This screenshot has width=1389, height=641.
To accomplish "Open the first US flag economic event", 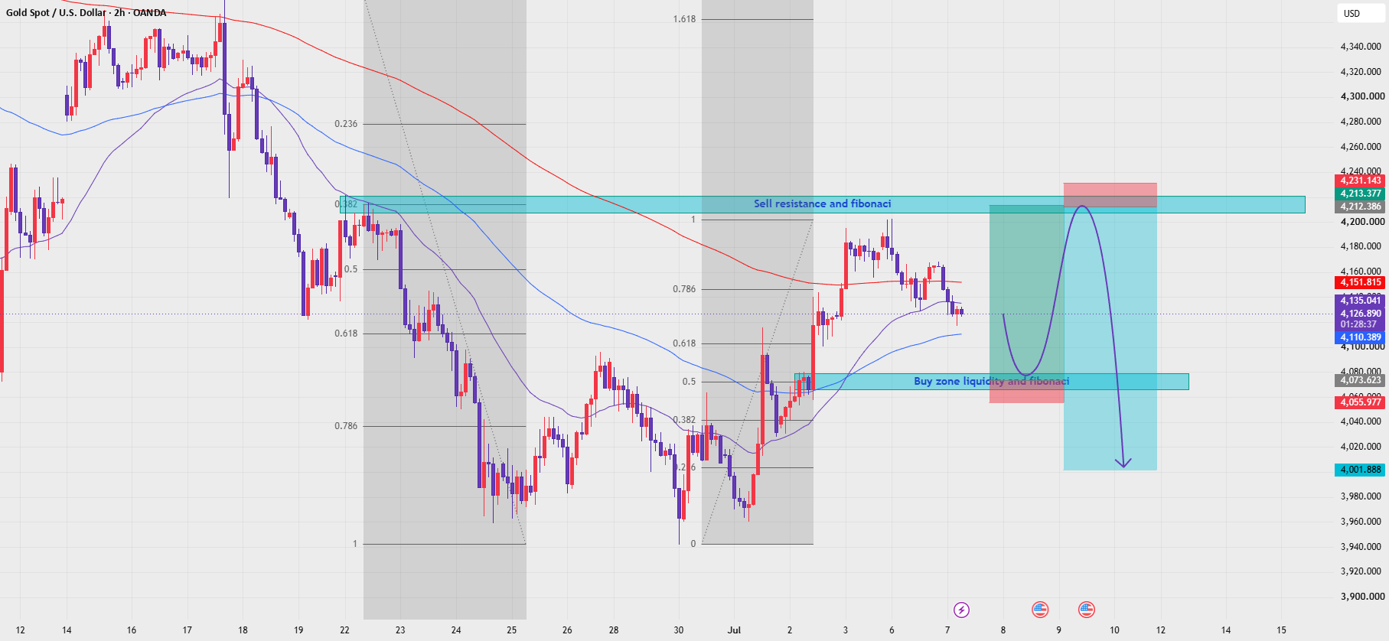I will click(x=1039, y=610).
